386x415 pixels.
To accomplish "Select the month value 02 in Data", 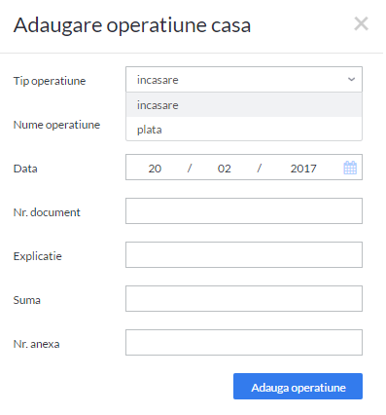I will pos(225,169).
